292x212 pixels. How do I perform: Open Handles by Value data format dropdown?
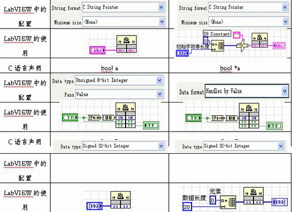coord(246,91)
